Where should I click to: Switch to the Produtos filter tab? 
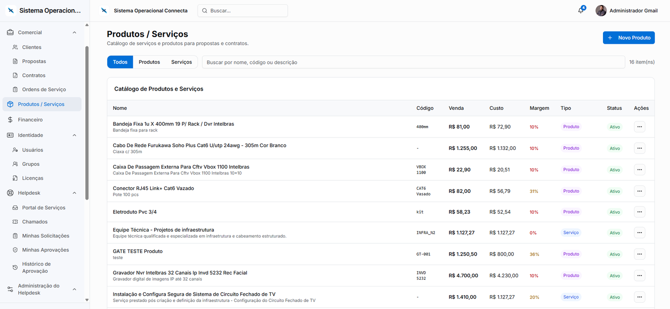pos(149,62)
